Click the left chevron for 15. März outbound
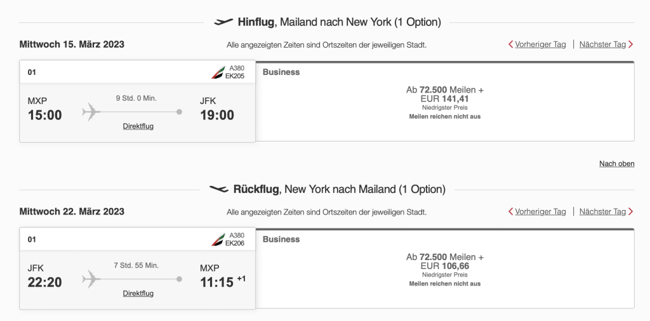650x321 pixels. [511, 44]
